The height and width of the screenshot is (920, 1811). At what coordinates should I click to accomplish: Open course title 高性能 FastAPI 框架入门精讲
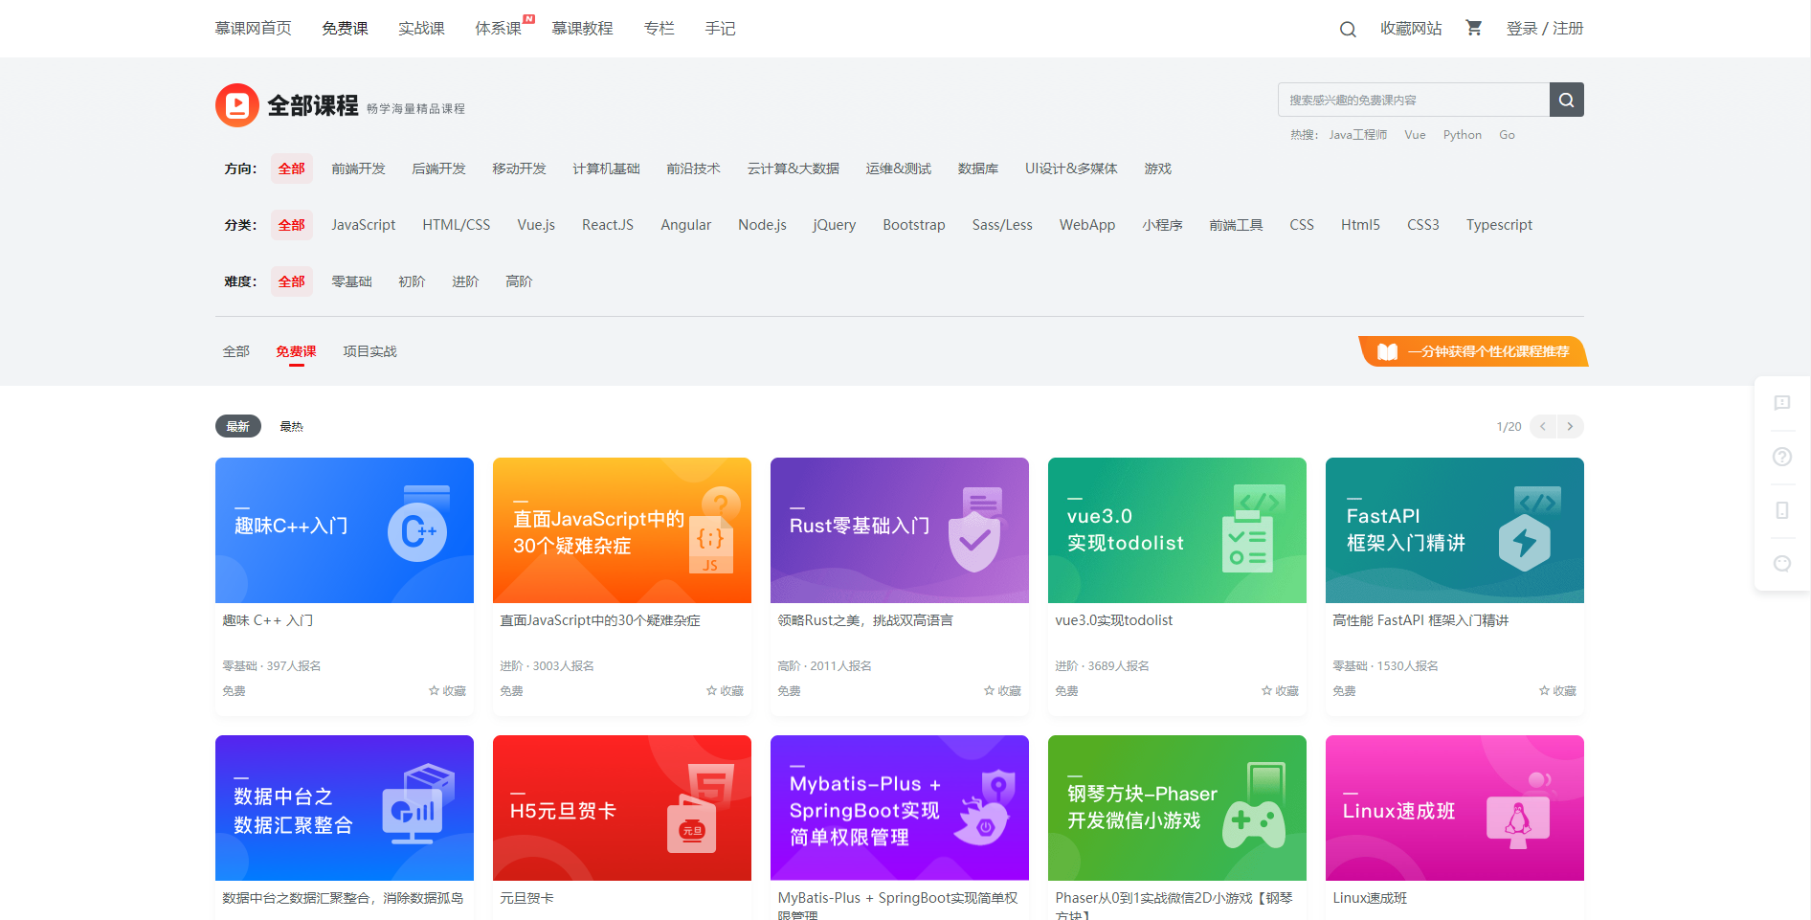(1420, 620)
